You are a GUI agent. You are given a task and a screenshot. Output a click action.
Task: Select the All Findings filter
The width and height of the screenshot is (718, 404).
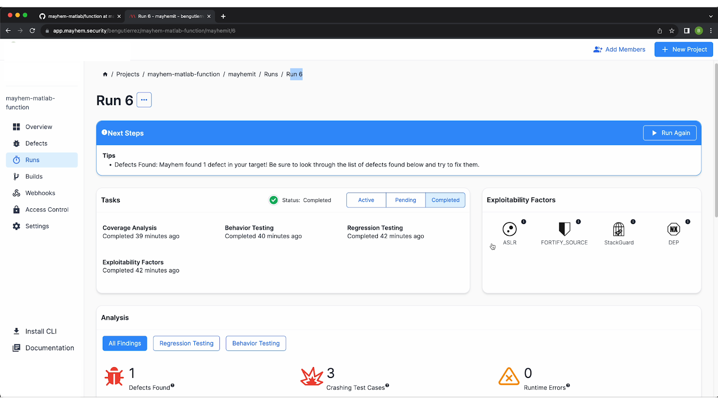coord(125,343)
